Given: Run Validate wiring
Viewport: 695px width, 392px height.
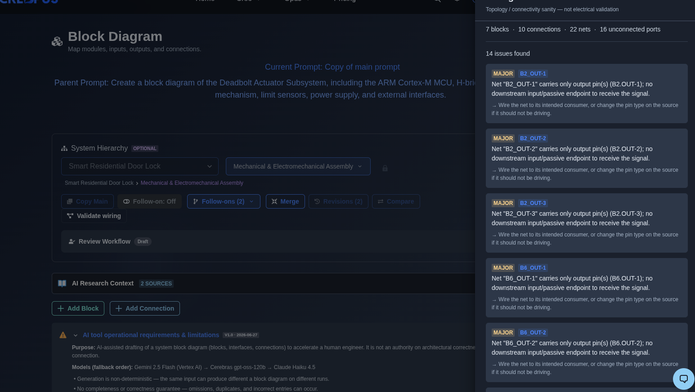Looking at the screenshot, I should pos(94,216).
